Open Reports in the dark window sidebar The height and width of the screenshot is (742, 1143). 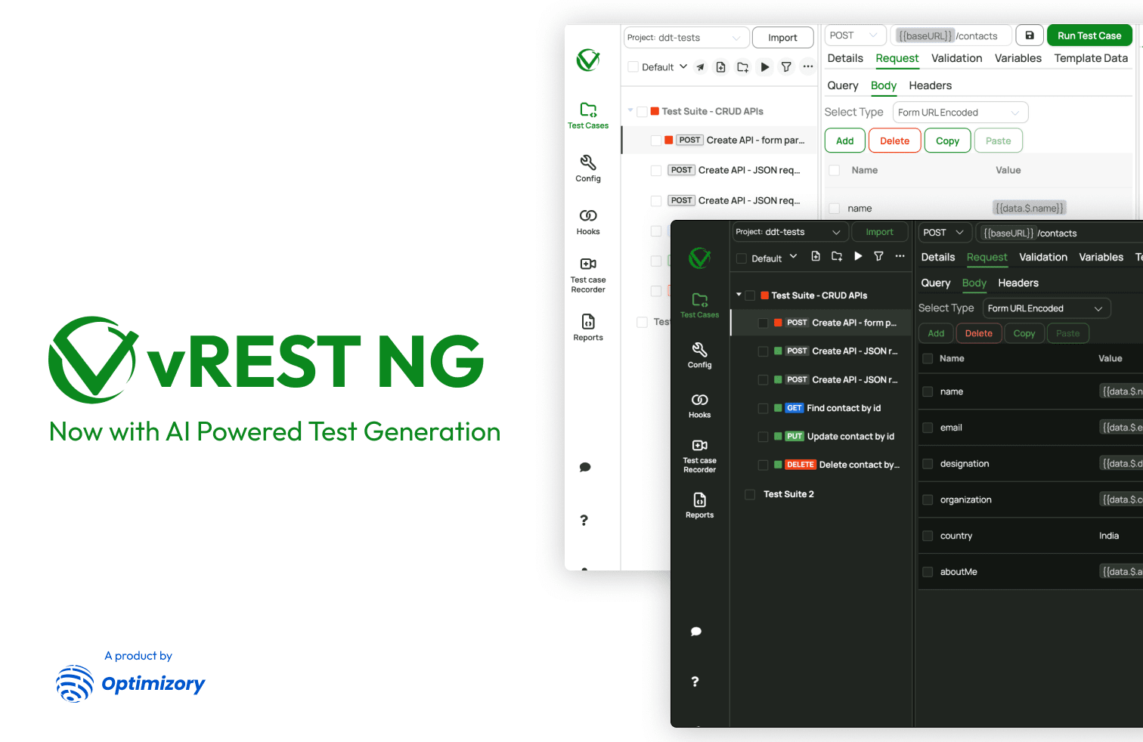700,505
